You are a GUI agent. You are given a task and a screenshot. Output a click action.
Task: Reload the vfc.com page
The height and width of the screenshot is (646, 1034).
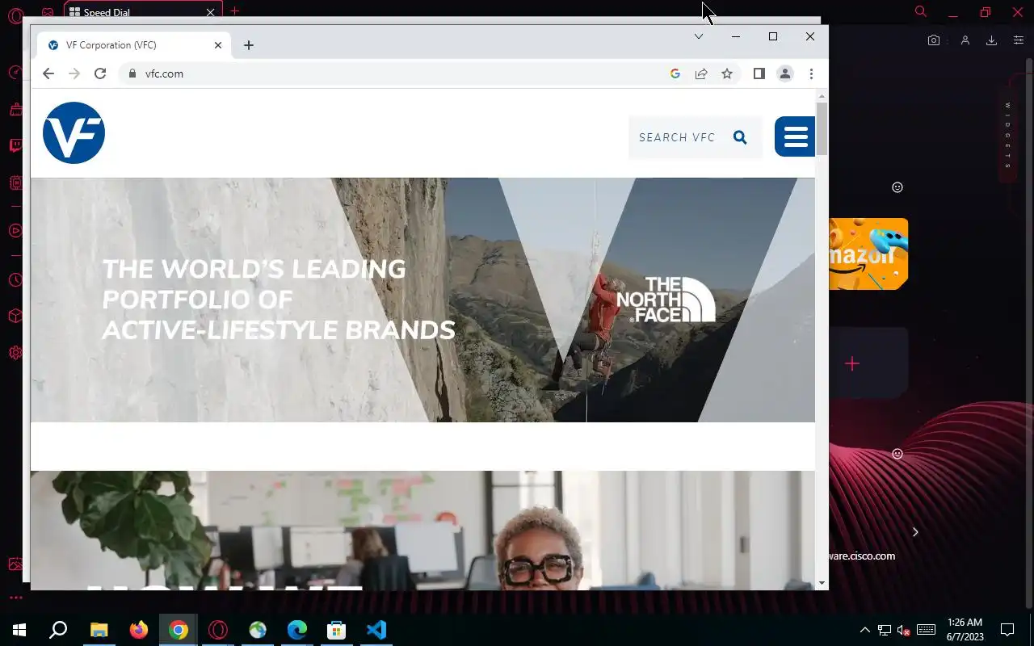tap(100, 73)
